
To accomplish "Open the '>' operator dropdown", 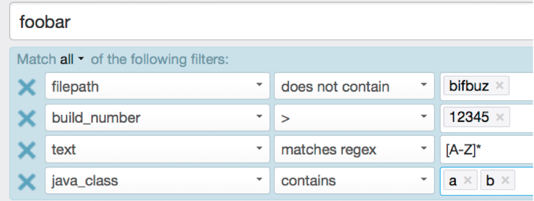I will [x=354, y=118].
